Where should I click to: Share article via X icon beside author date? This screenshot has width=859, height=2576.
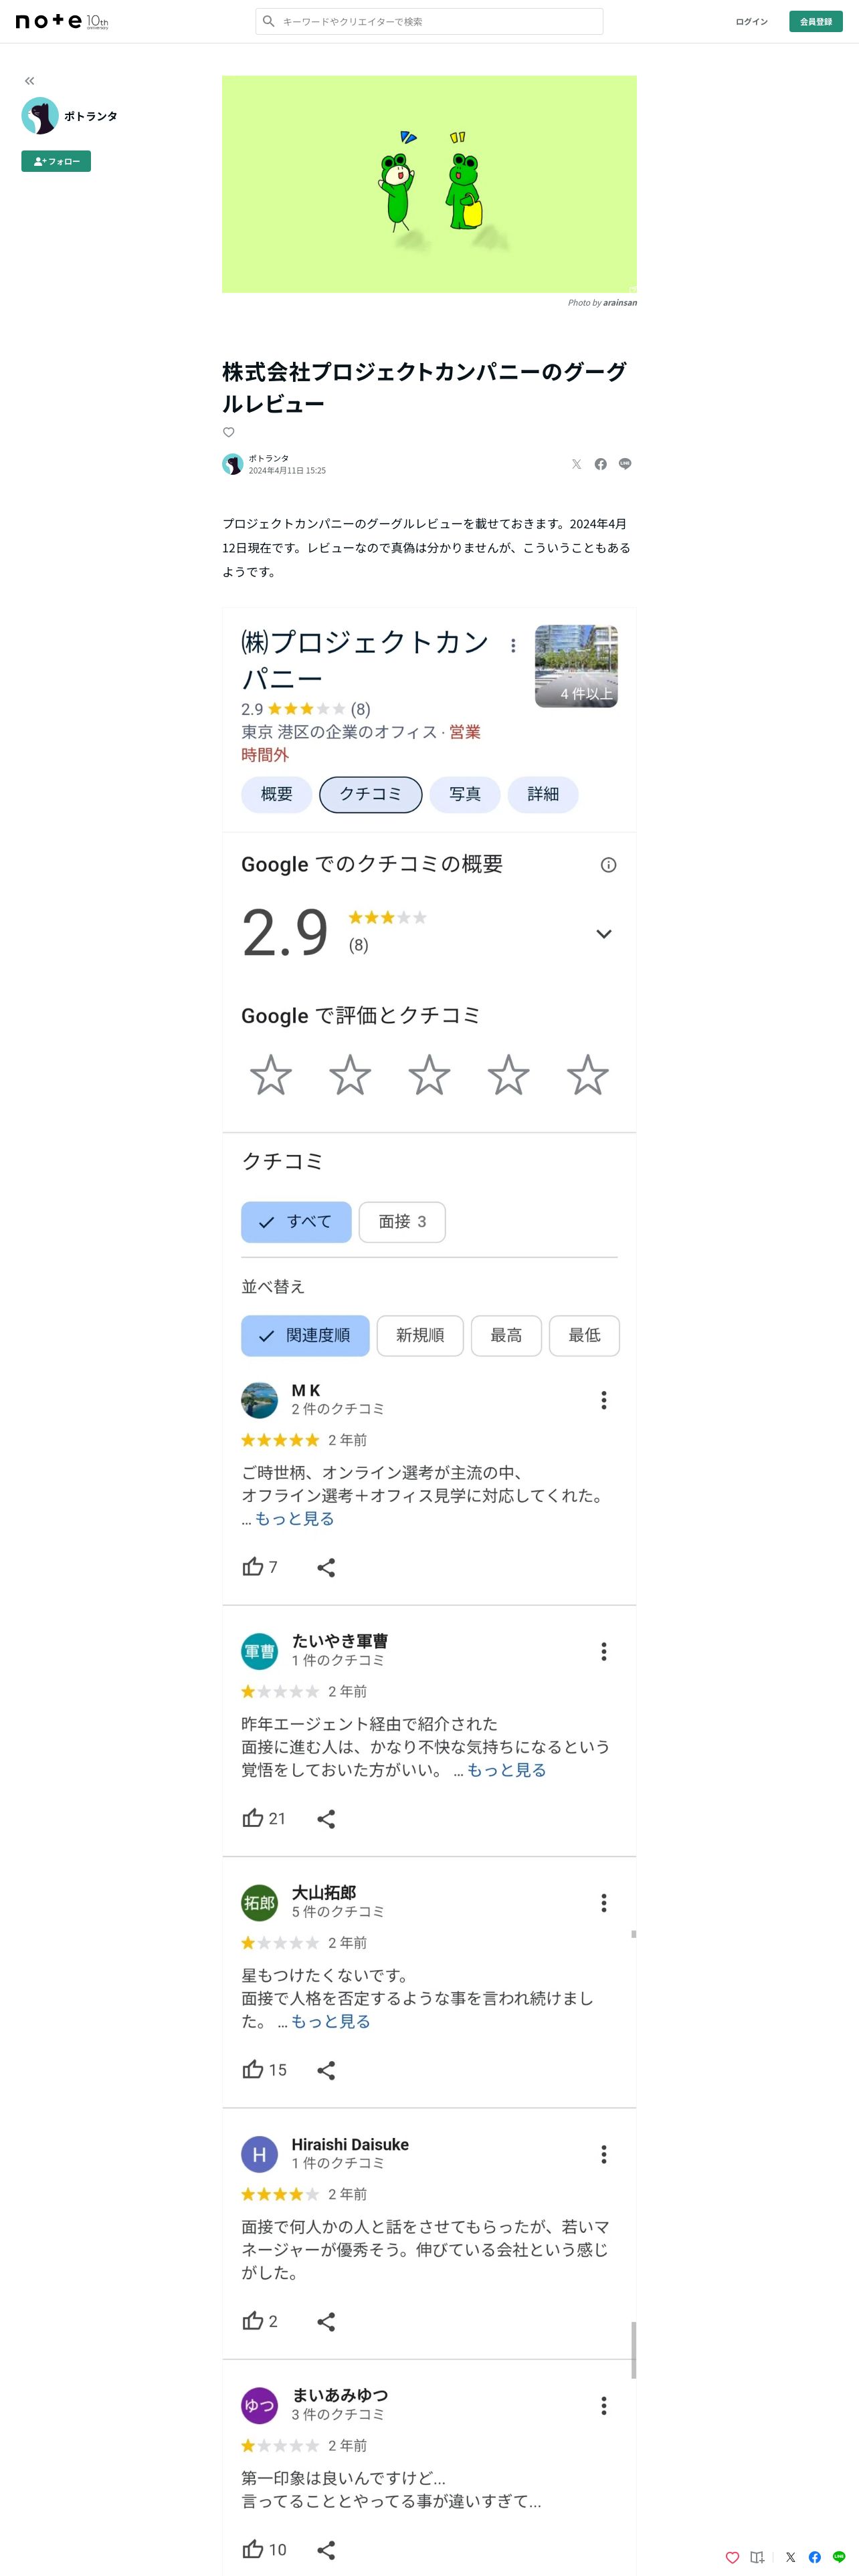(576, 464)
